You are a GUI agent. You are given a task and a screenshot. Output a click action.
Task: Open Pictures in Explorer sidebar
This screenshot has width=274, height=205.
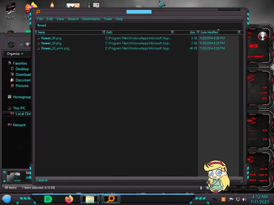[x=22, y=86]
